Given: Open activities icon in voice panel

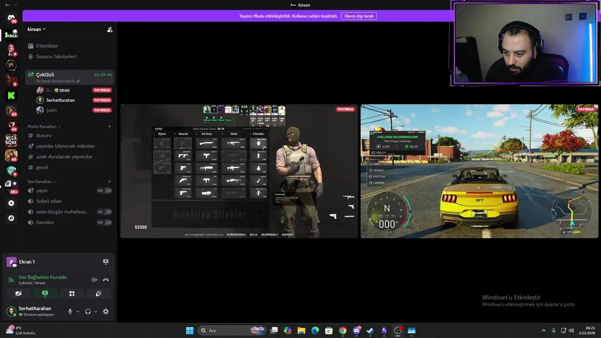Looking at the screenshot, I should click(72, 293).
